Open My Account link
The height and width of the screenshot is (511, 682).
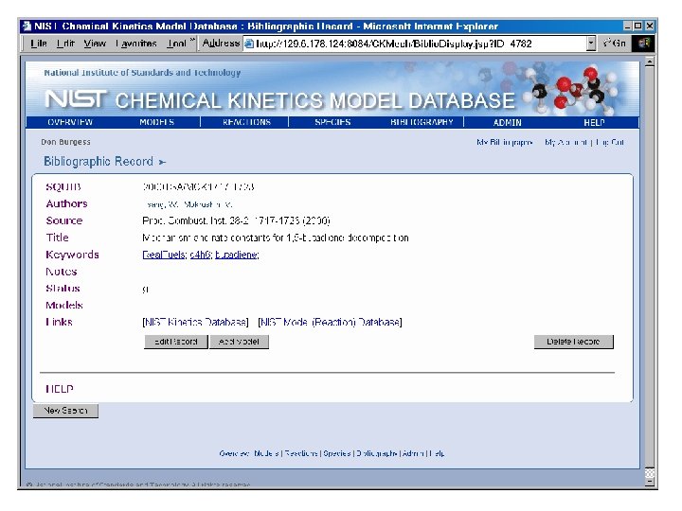[x=566, y=142]
